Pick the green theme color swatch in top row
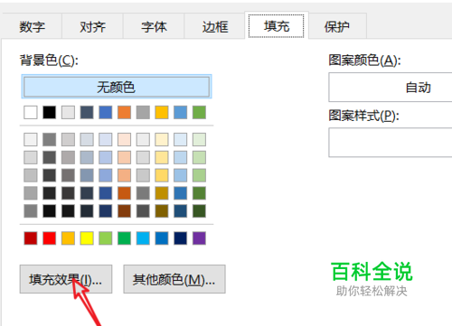The width and height of the screenshot is (452, 326). [199, 112]
